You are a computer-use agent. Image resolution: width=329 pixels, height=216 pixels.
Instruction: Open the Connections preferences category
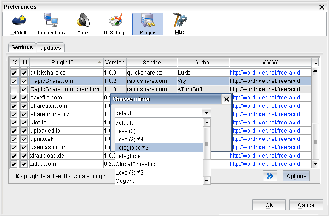click(51, 24)
